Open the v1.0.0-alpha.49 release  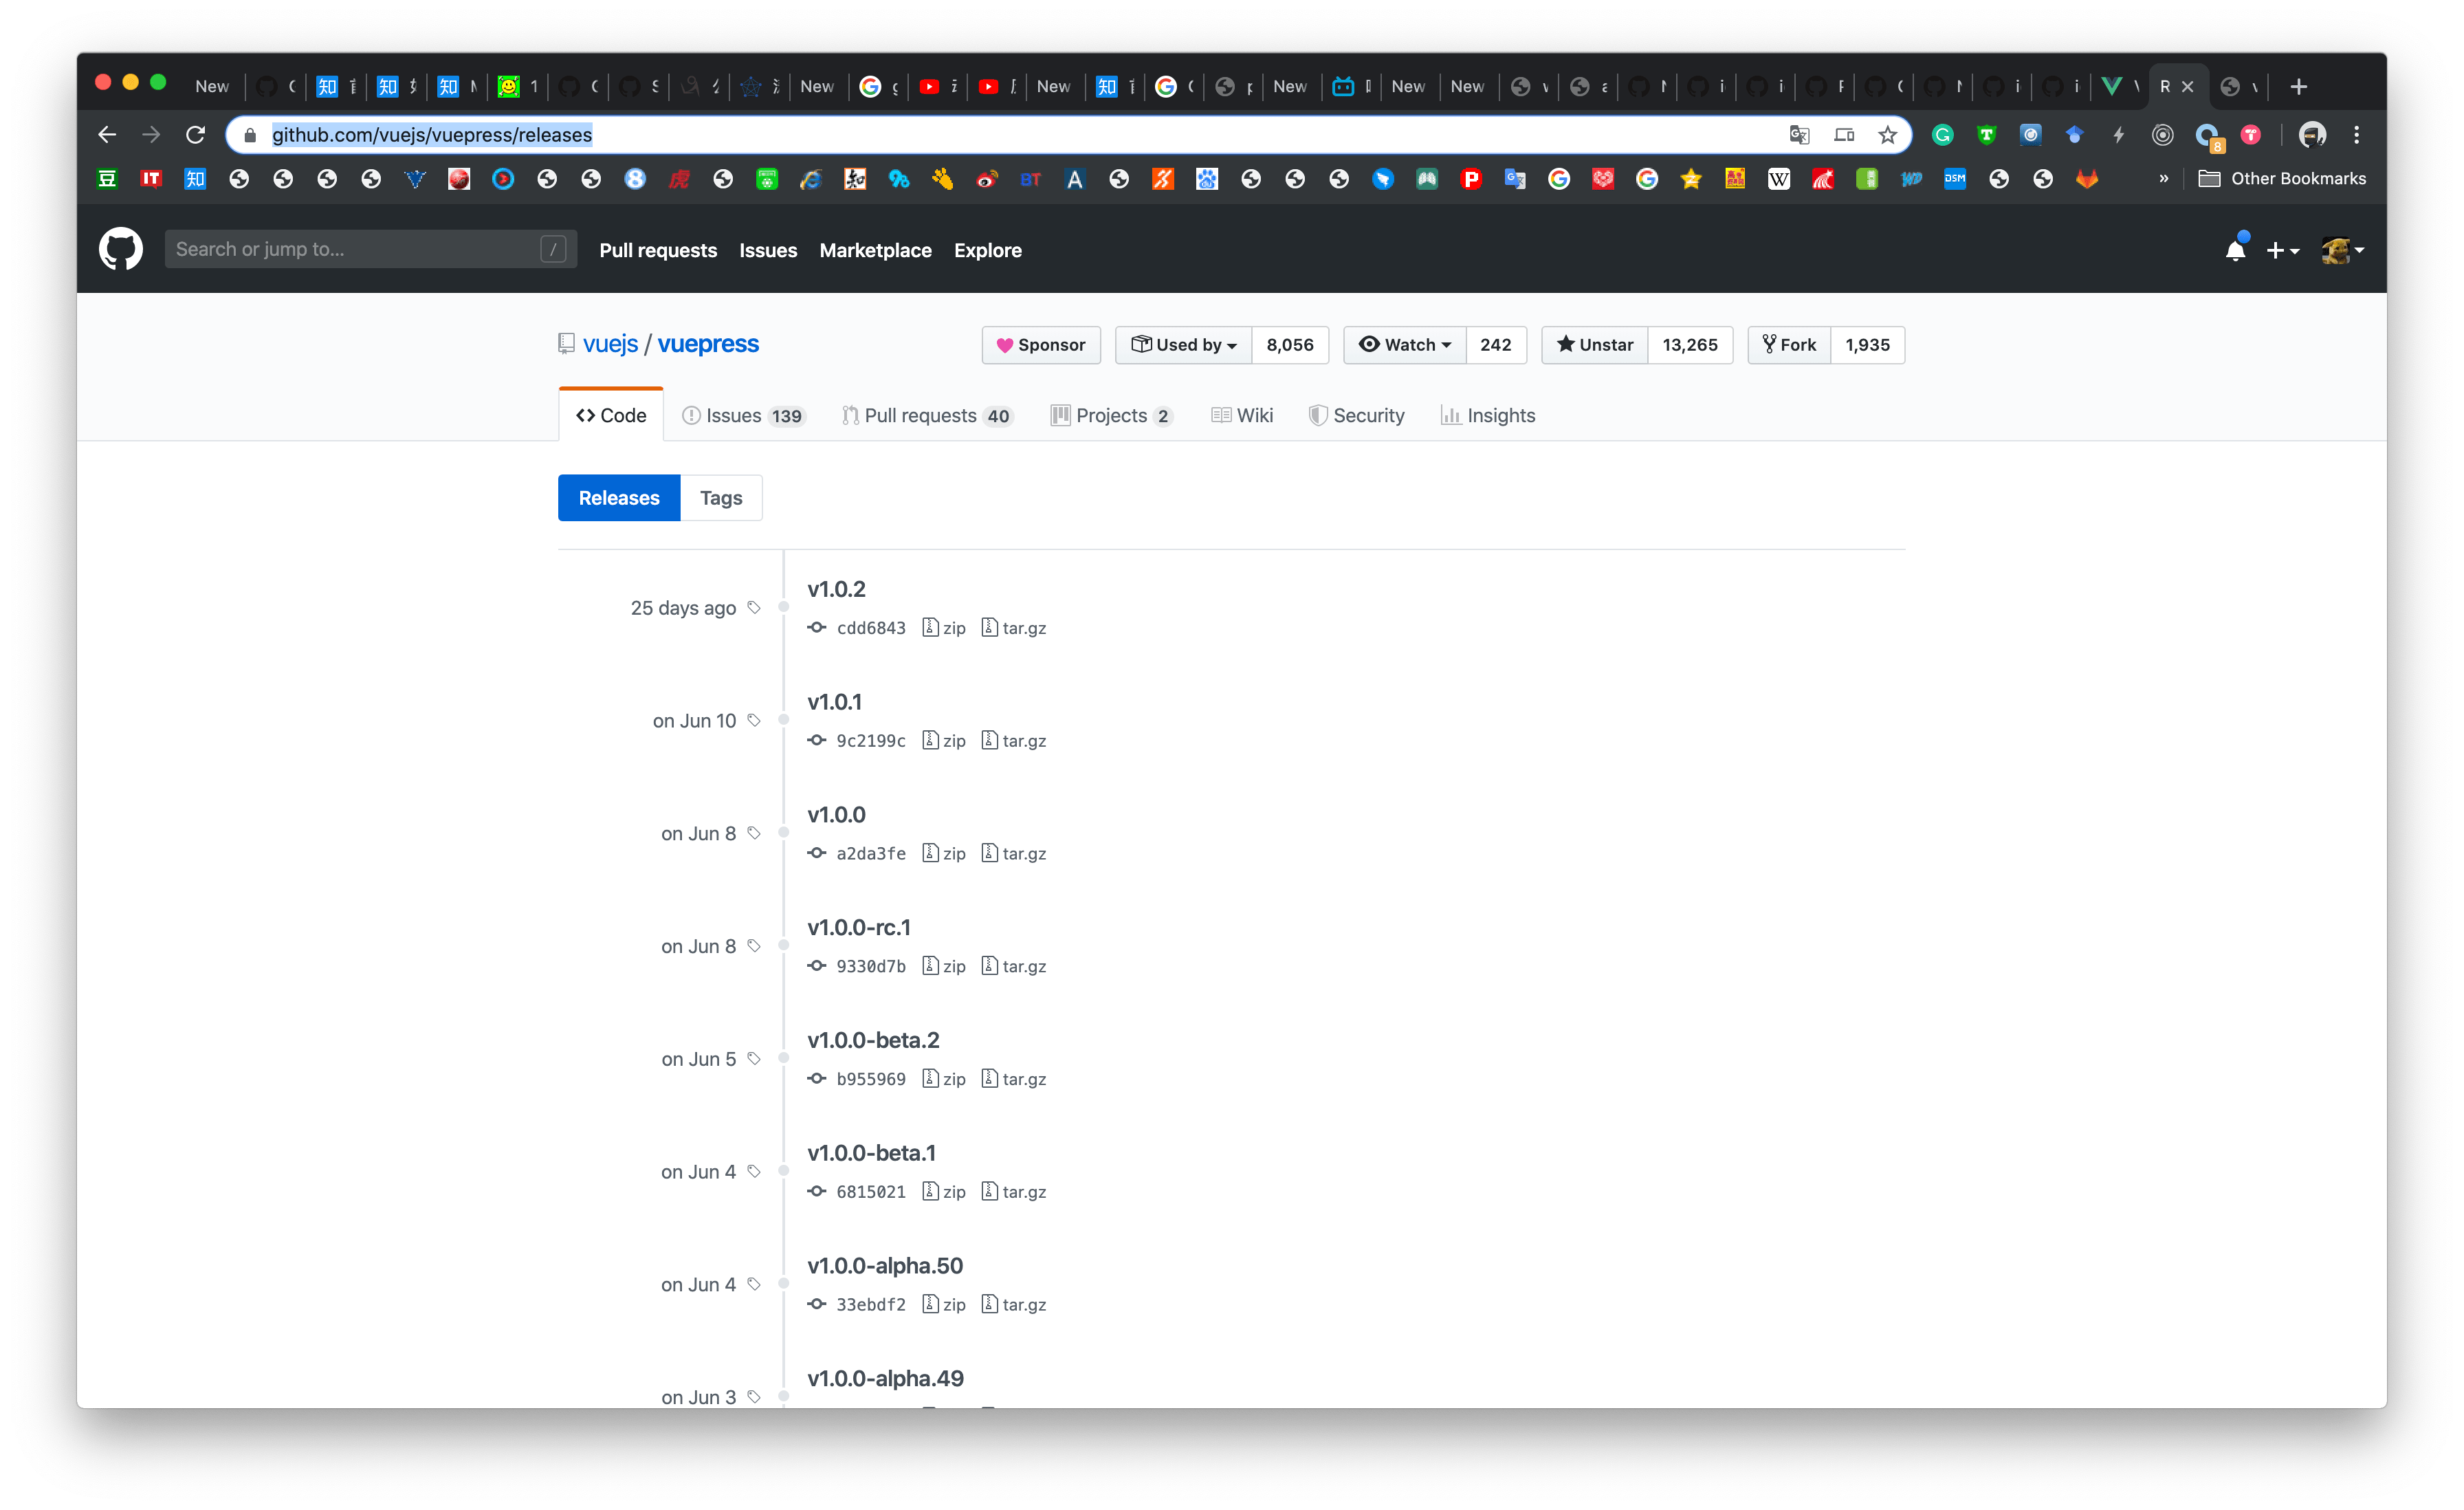tap(885, 1378)
